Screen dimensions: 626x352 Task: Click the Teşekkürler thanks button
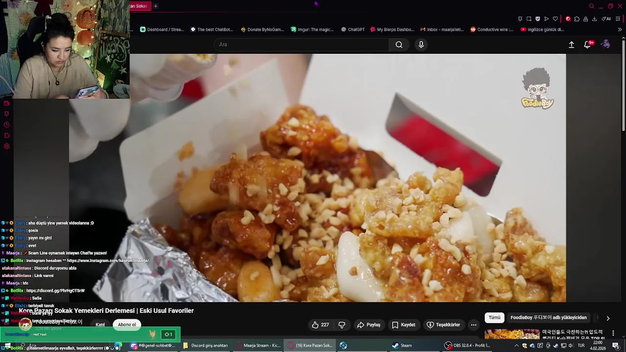(443, 325)
